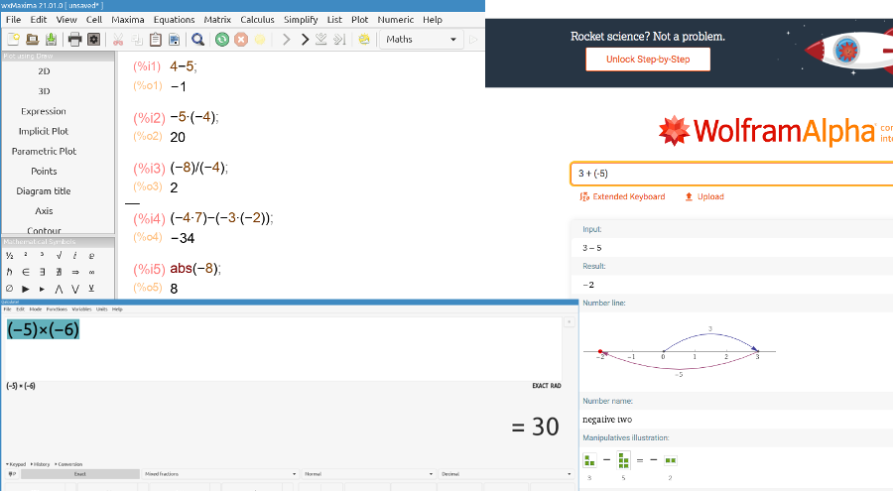893x491 pixels.
Task: Collapse the Keypad expander in Qalculate
Action: (16, 464)
